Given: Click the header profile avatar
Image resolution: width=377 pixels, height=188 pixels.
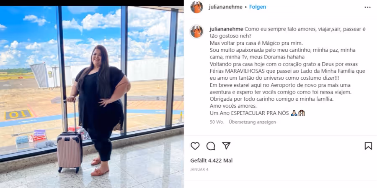Looking at the screenshot, I should (x=197, y=7).
